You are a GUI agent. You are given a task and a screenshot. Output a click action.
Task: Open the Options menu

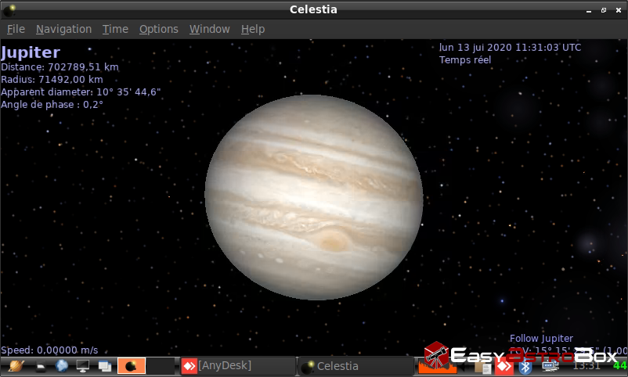point(159,29)
